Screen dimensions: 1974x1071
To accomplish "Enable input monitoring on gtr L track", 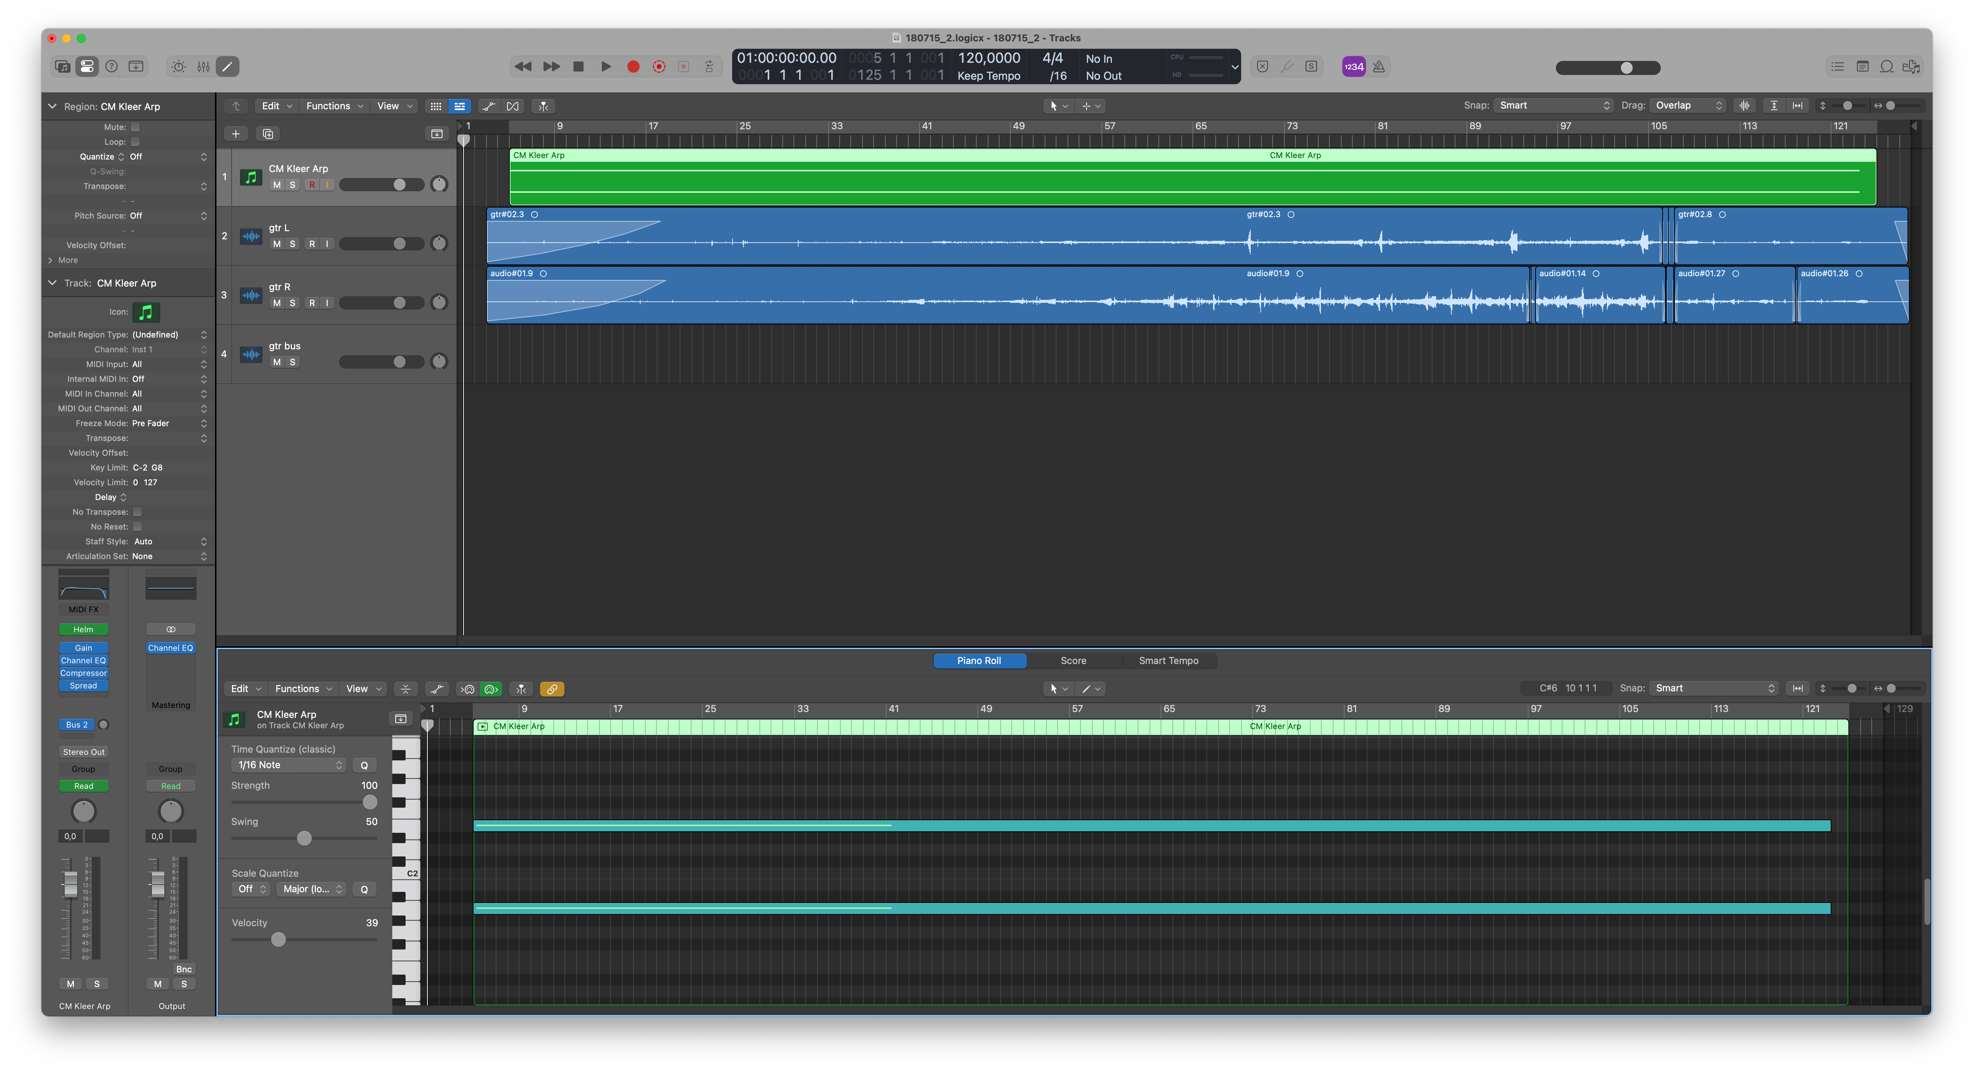I will (327, 244).
